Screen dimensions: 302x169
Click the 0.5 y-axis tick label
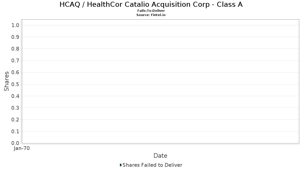coord(15,84)
